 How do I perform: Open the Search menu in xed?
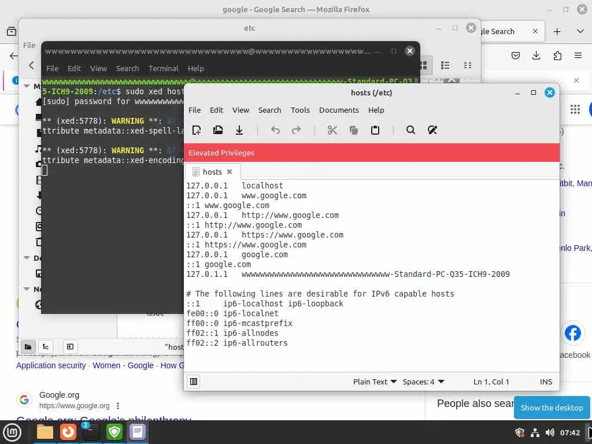pos(269,110)
